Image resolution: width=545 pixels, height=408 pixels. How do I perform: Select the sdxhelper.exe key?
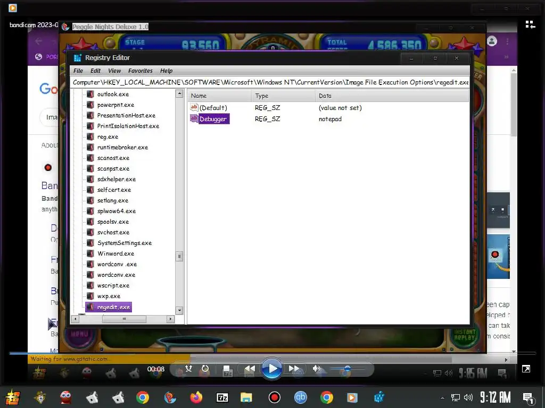[x=116, y=179]
